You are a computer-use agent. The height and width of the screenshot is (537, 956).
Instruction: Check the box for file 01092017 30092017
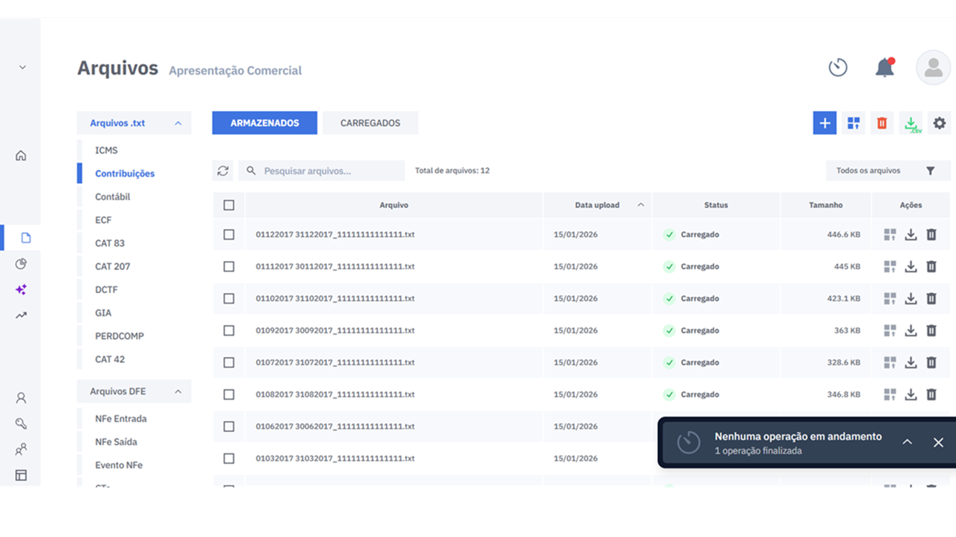[x=229, y=330]
